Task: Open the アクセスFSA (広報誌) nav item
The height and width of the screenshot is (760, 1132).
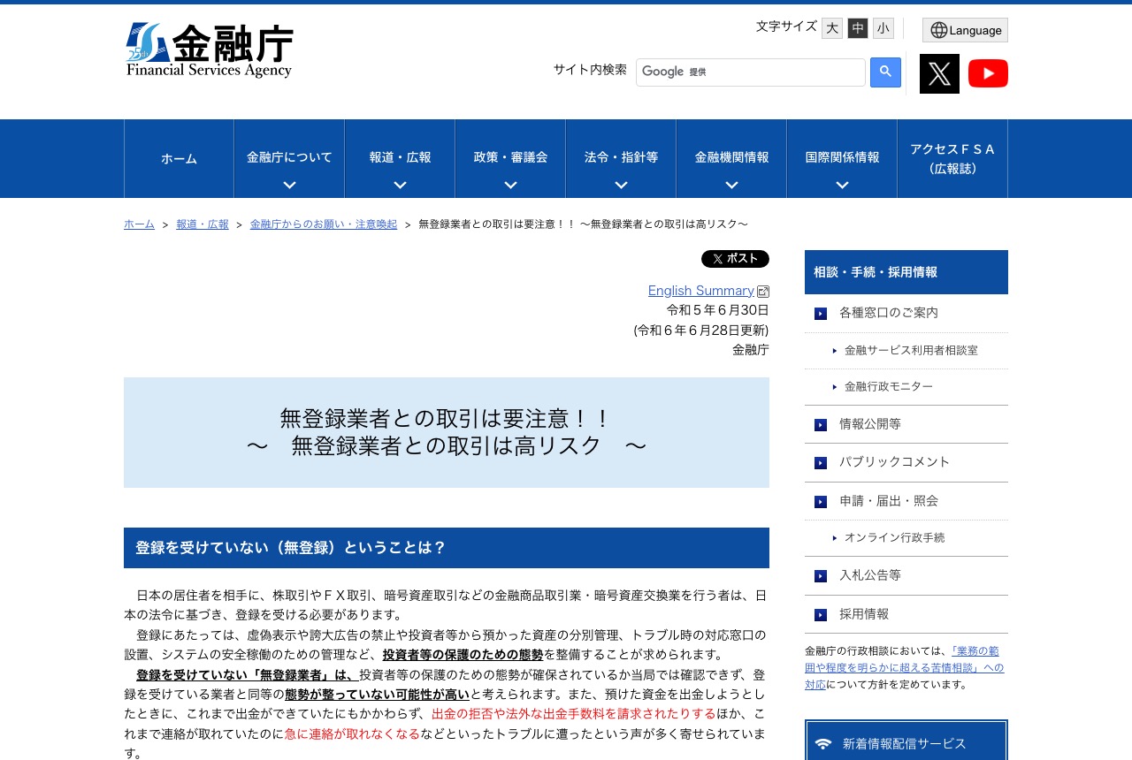Action: (x=952, y=159)
